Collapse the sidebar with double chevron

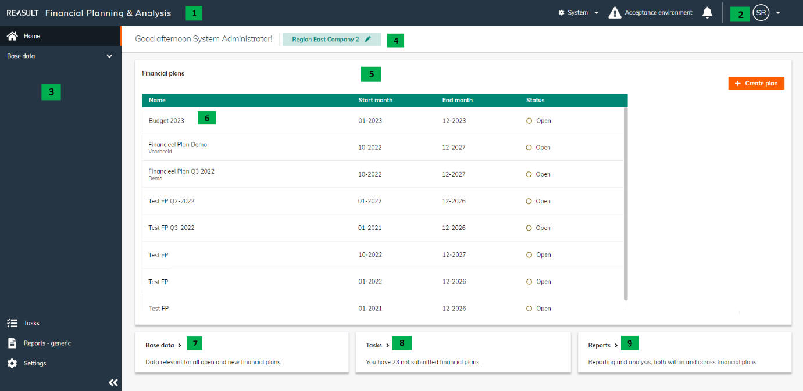(113, 382)
